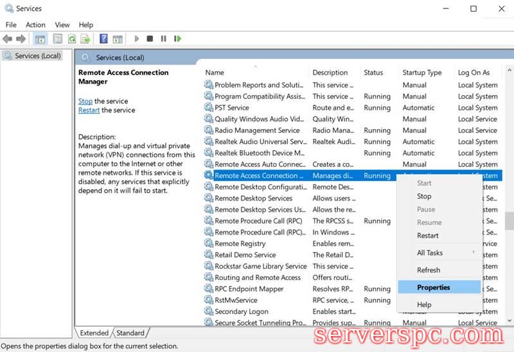Click the Export List toolbar icon
Image resolution: width=514 pixels, height=352 pixels.
click(x=85, y=39)
